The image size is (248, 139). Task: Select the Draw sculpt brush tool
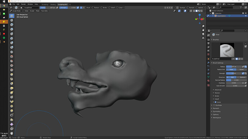pos(12,16)
